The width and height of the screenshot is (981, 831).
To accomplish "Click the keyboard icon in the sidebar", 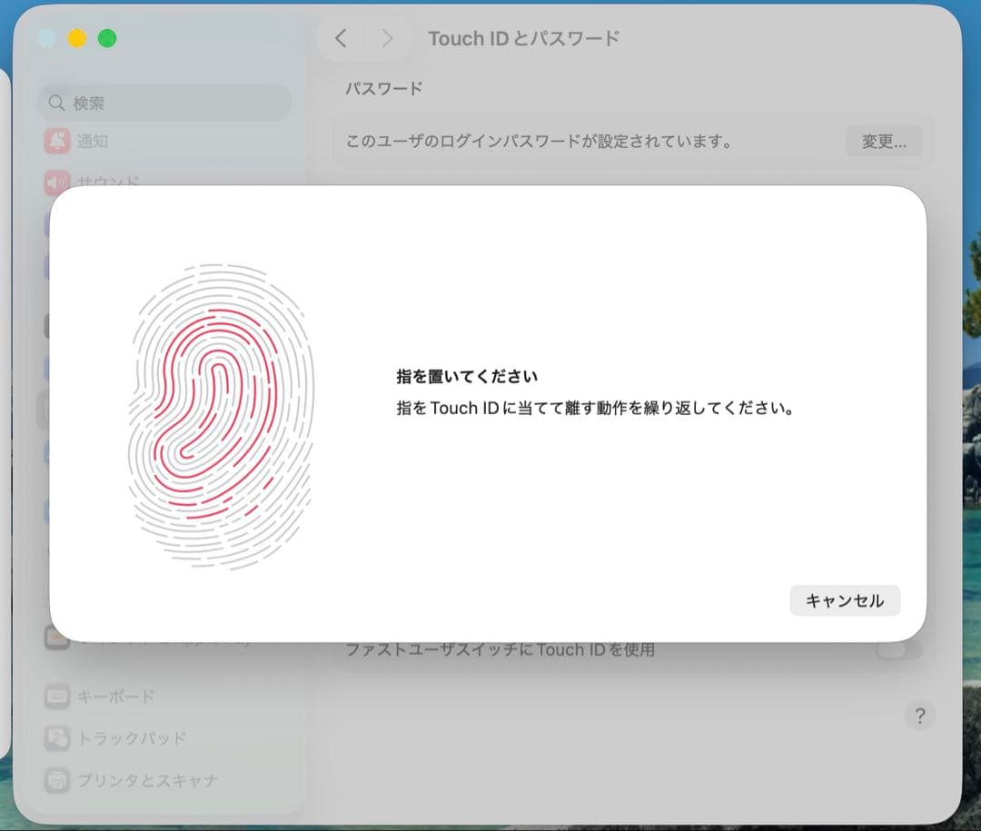I will pyautogui.click(x=57, y=697).
